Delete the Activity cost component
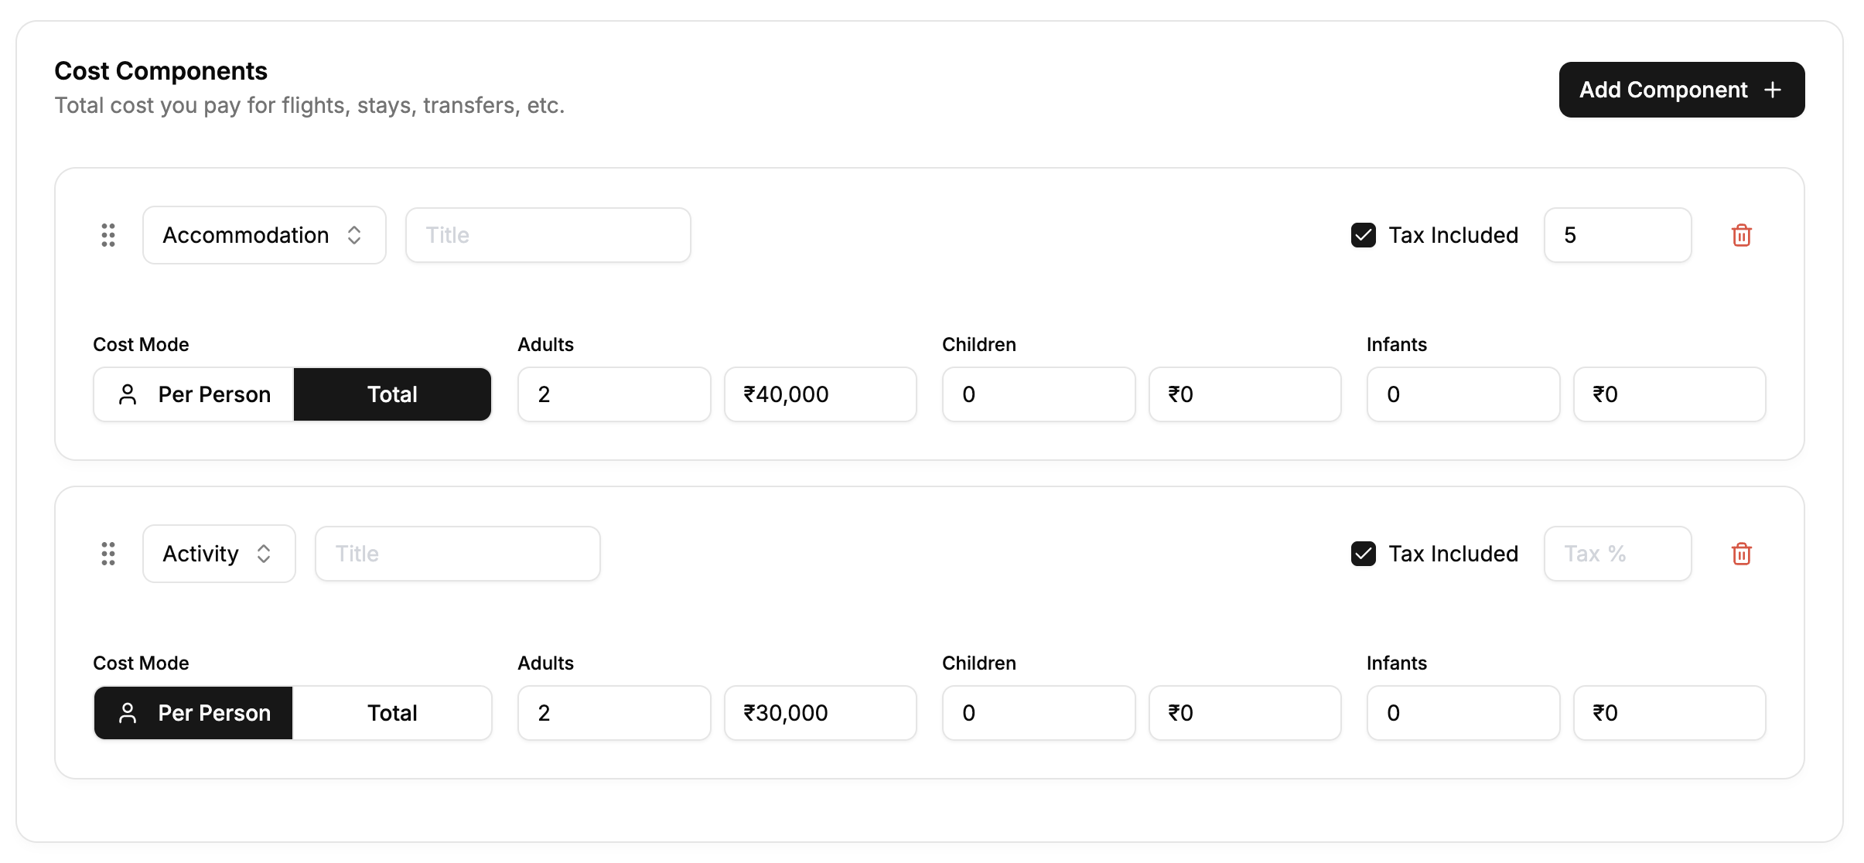 click(x=1741, y=554)
